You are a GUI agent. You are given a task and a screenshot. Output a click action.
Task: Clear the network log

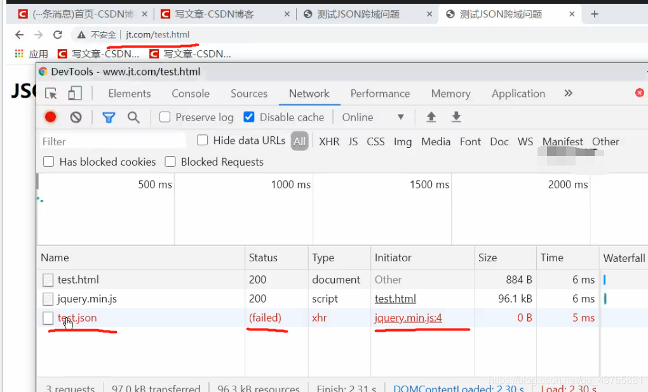click(x=76, y=117)
